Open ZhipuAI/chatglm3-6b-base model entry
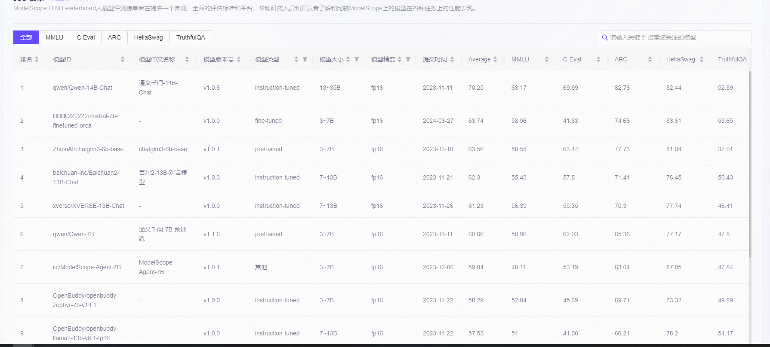The image size is (770, 347). coord(88,149)
